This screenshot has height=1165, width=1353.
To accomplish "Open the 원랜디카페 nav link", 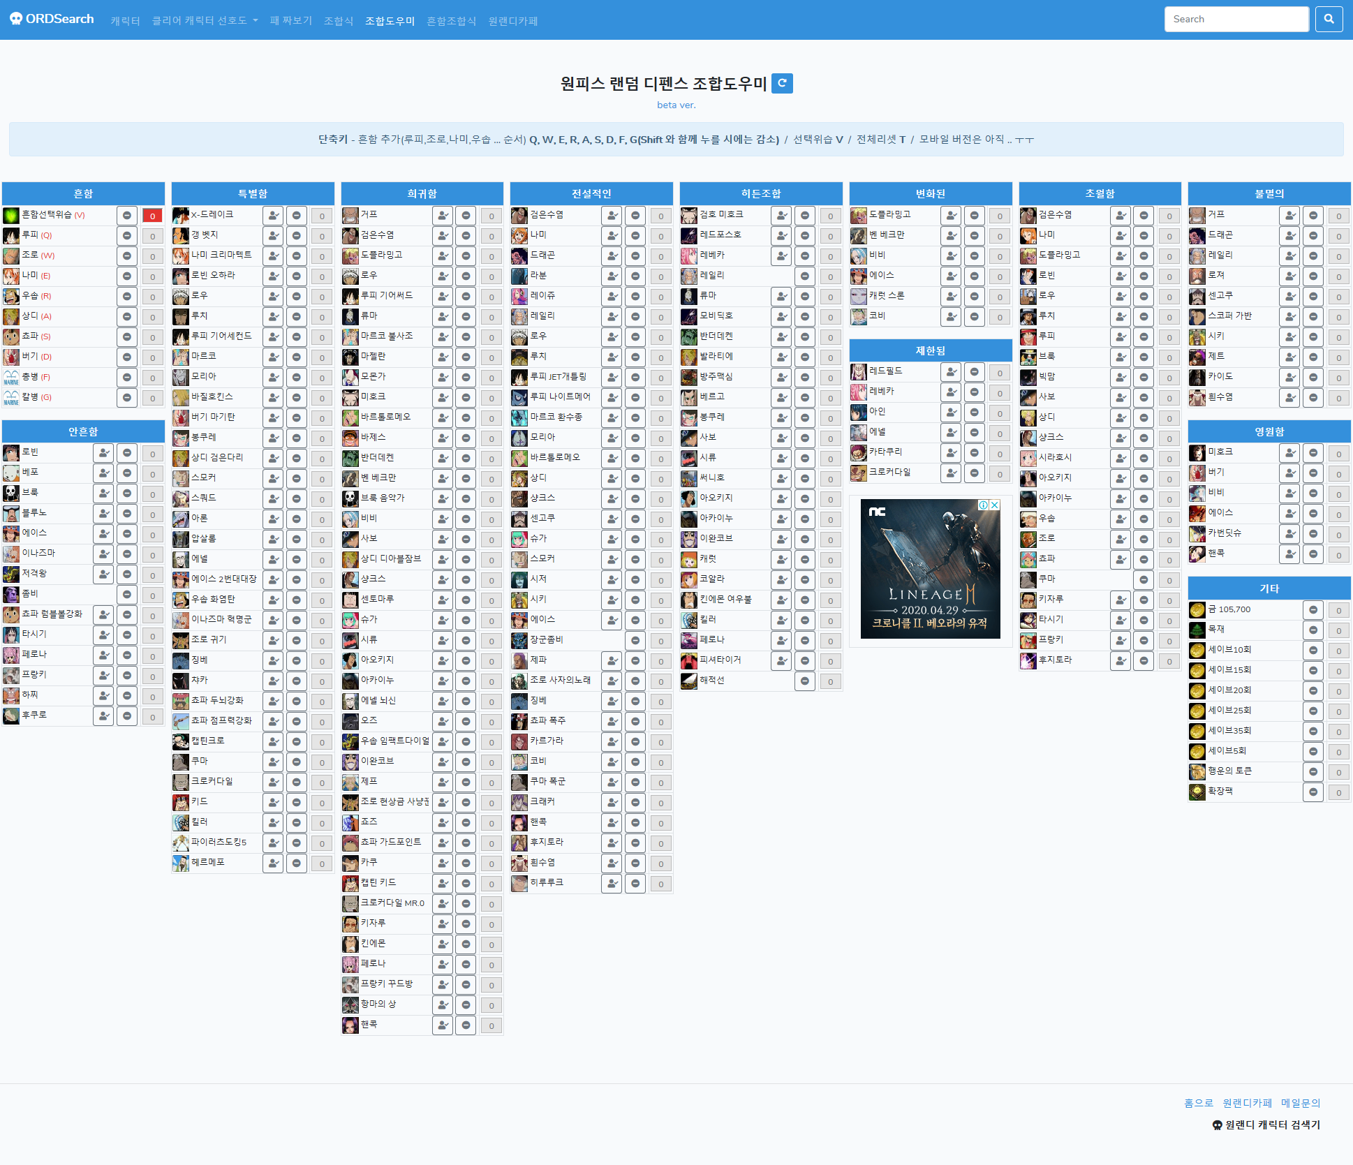I will click(x=513, y=21).
